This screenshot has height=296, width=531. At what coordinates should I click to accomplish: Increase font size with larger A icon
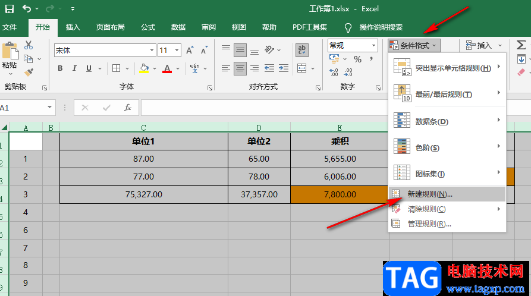click(x=190, y=50)
